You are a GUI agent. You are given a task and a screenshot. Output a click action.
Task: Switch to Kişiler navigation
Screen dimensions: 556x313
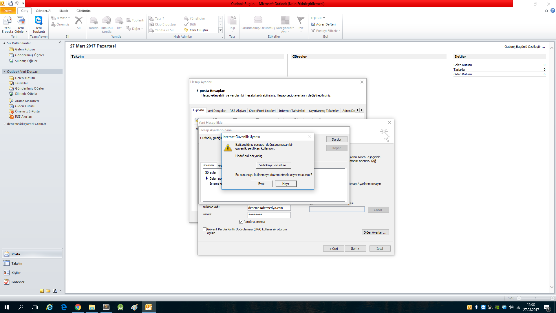coord(32,273)
